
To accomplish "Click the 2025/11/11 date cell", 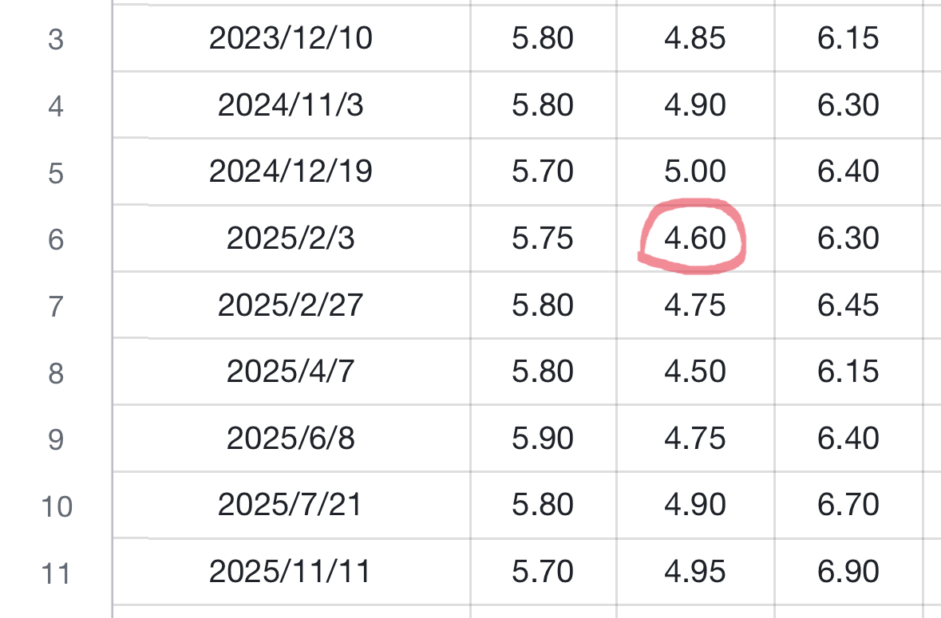I will click(x=291, y=572).
